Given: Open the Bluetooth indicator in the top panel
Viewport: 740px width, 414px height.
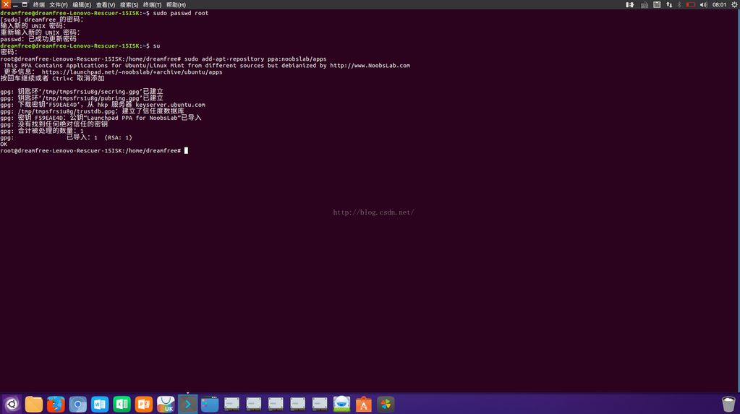Looking at the screenshot, I should pos(679,5).
